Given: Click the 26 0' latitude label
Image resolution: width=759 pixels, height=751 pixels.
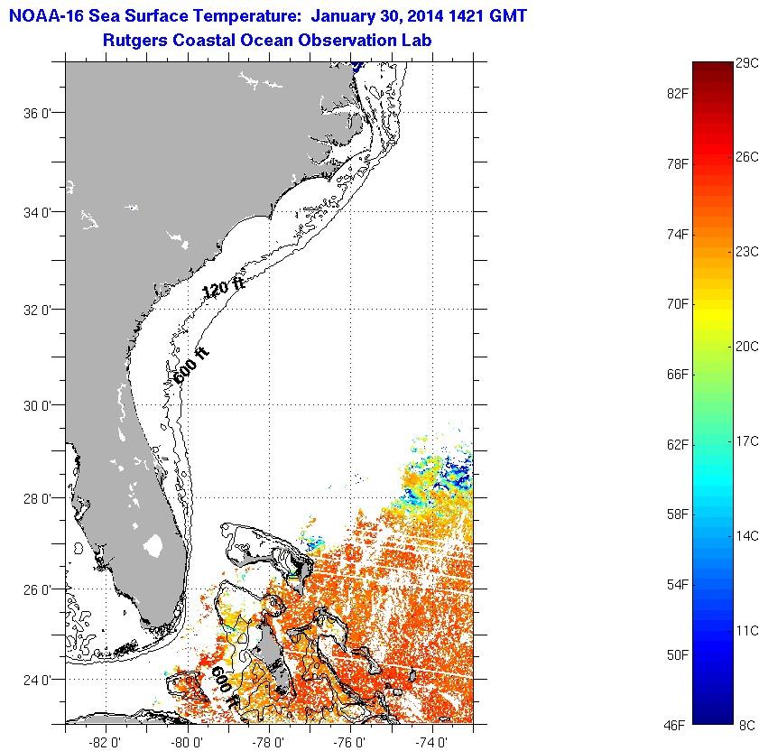Looking at the screenshot, I should [x=37, y=589].
